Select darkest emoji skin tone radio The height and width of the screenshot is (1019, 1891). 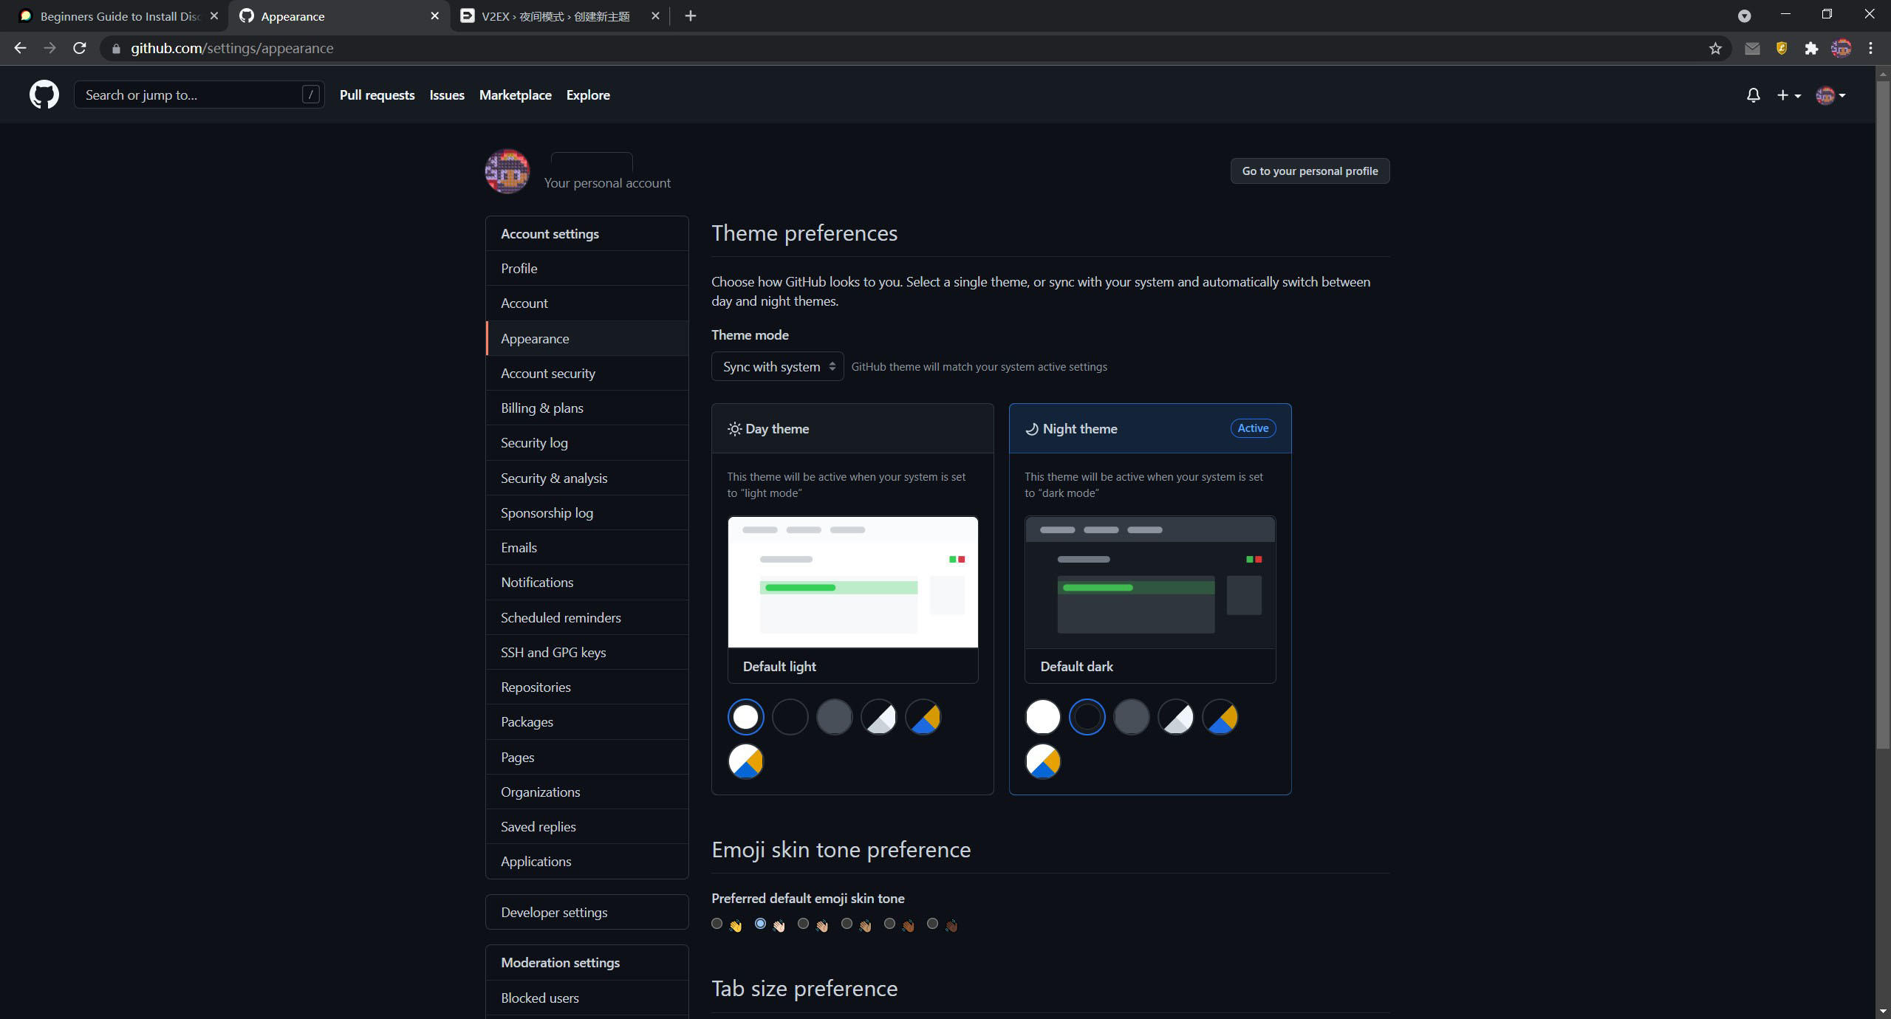click(932, 924)
